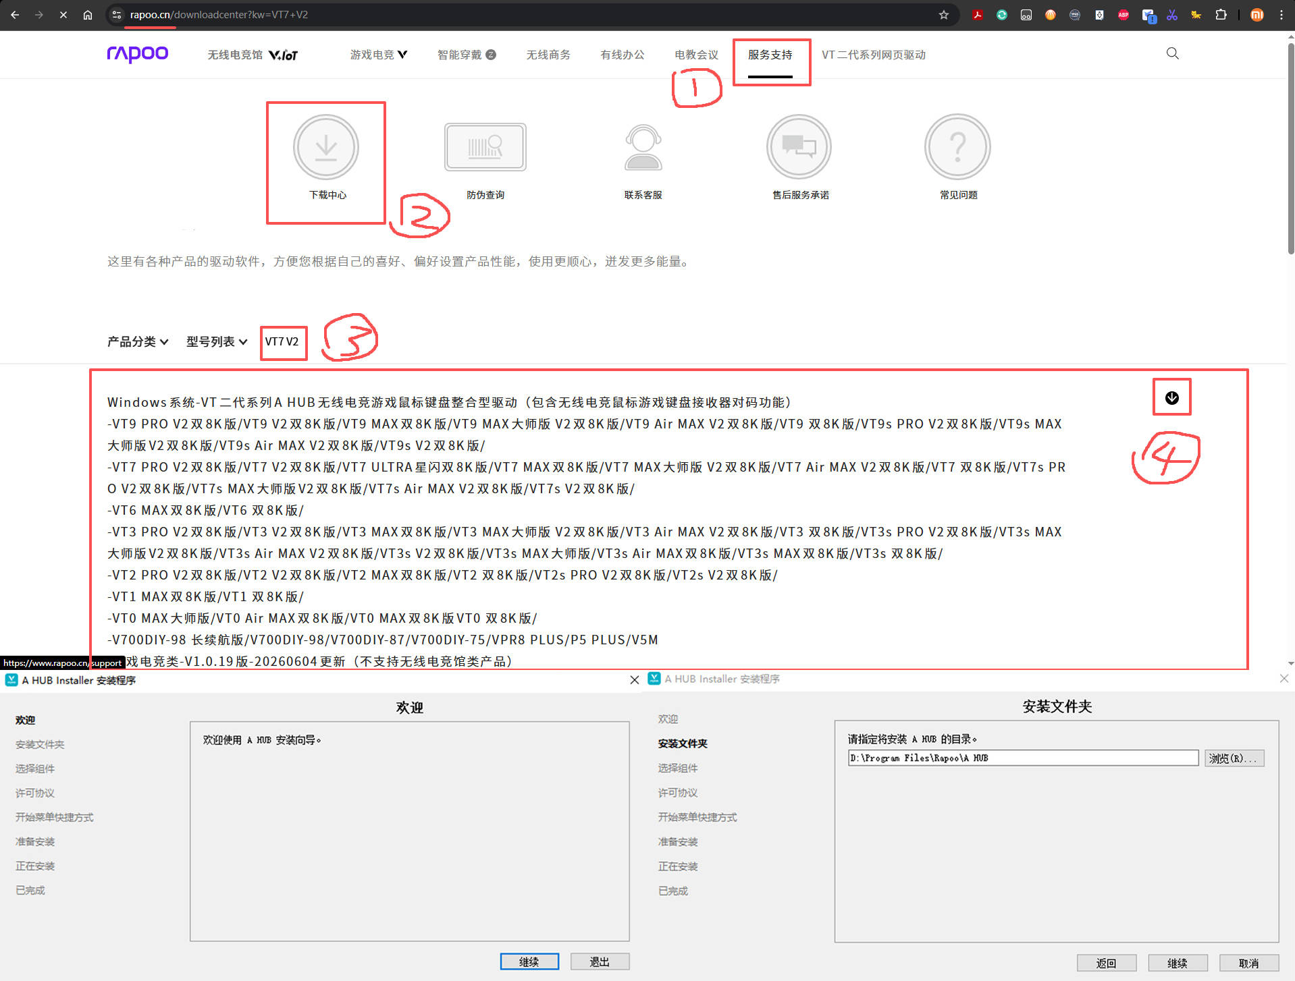
Task: Click the '欢迎使用 A HUB 安装向导' text
Action: coord(262,740)
